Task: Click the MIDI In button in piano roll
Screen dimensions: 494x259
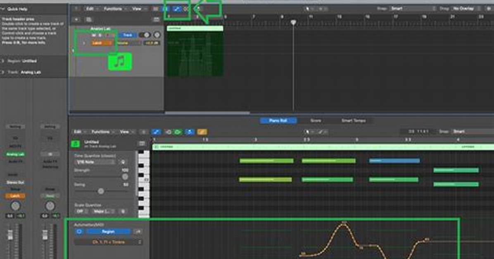Action: click(x=169, y=132)
